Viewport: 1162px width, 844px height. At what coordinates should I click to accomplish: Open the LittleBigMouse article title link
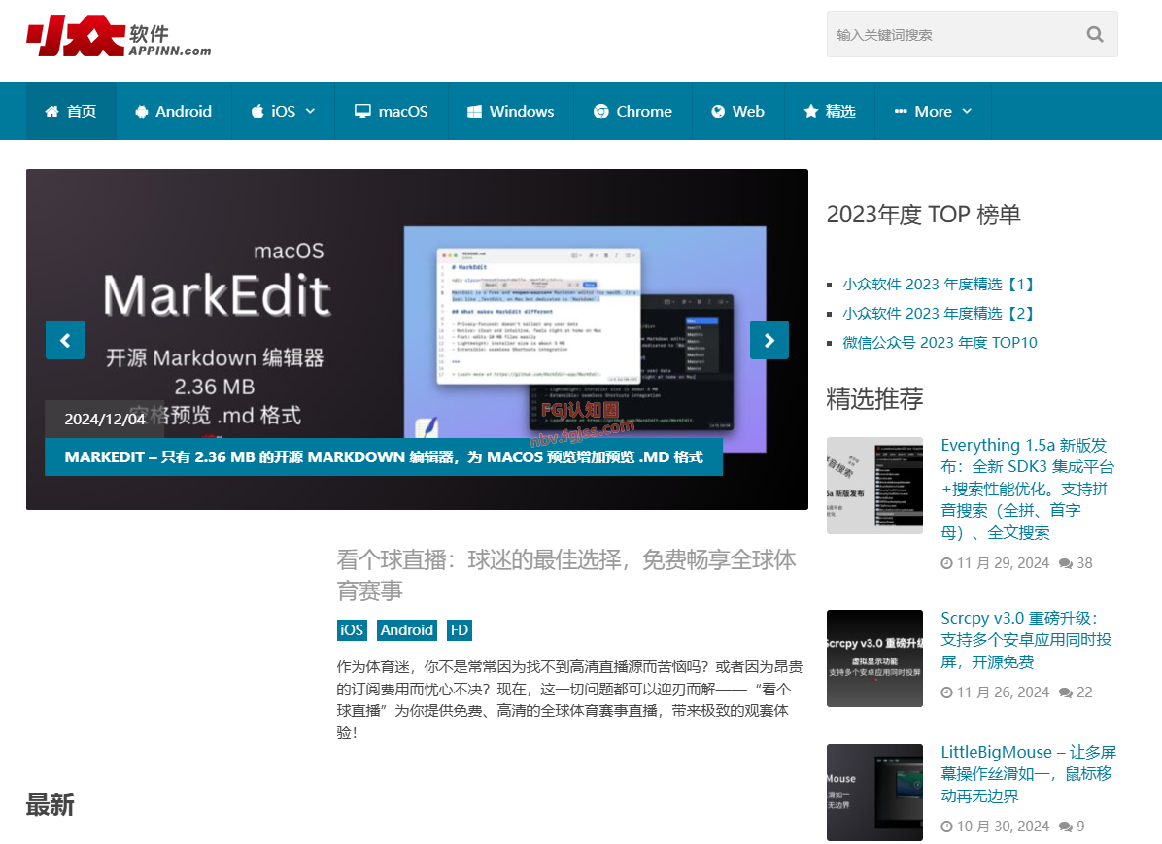point(1028,774)
